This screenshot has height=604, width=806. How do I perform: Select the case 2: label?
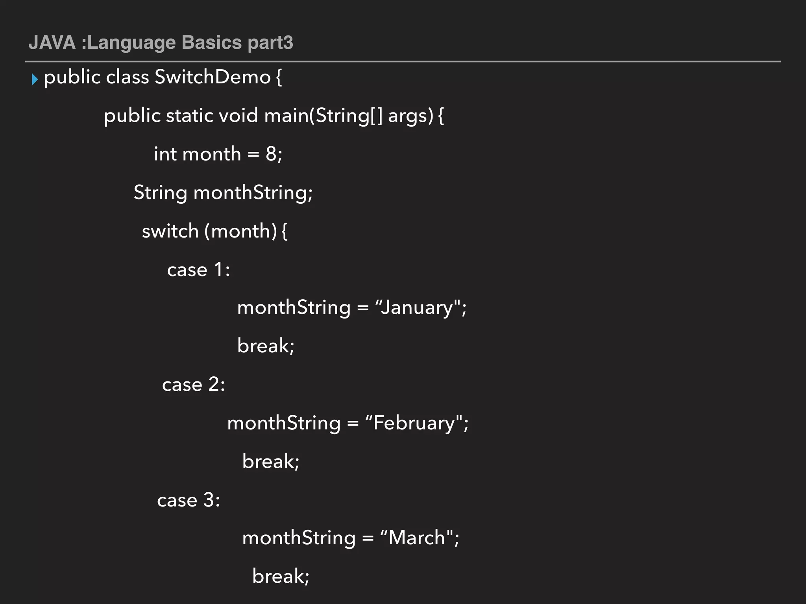coord(194,385)
